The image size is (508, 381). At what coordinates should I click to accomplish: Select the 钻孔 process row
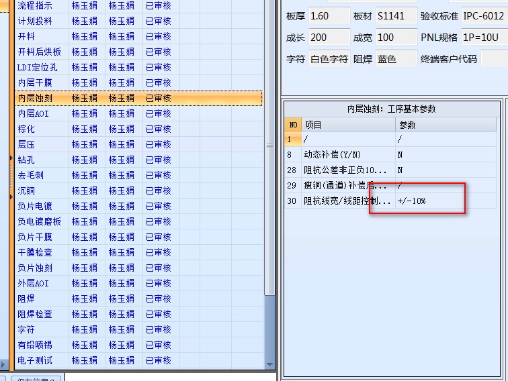(x=138, y=160)
